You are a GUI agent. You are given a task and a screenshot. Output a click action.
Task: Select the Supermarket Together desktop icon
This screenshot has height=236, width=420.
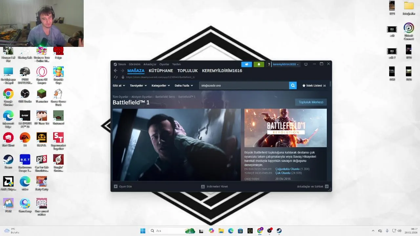click(x=58, y=141)
